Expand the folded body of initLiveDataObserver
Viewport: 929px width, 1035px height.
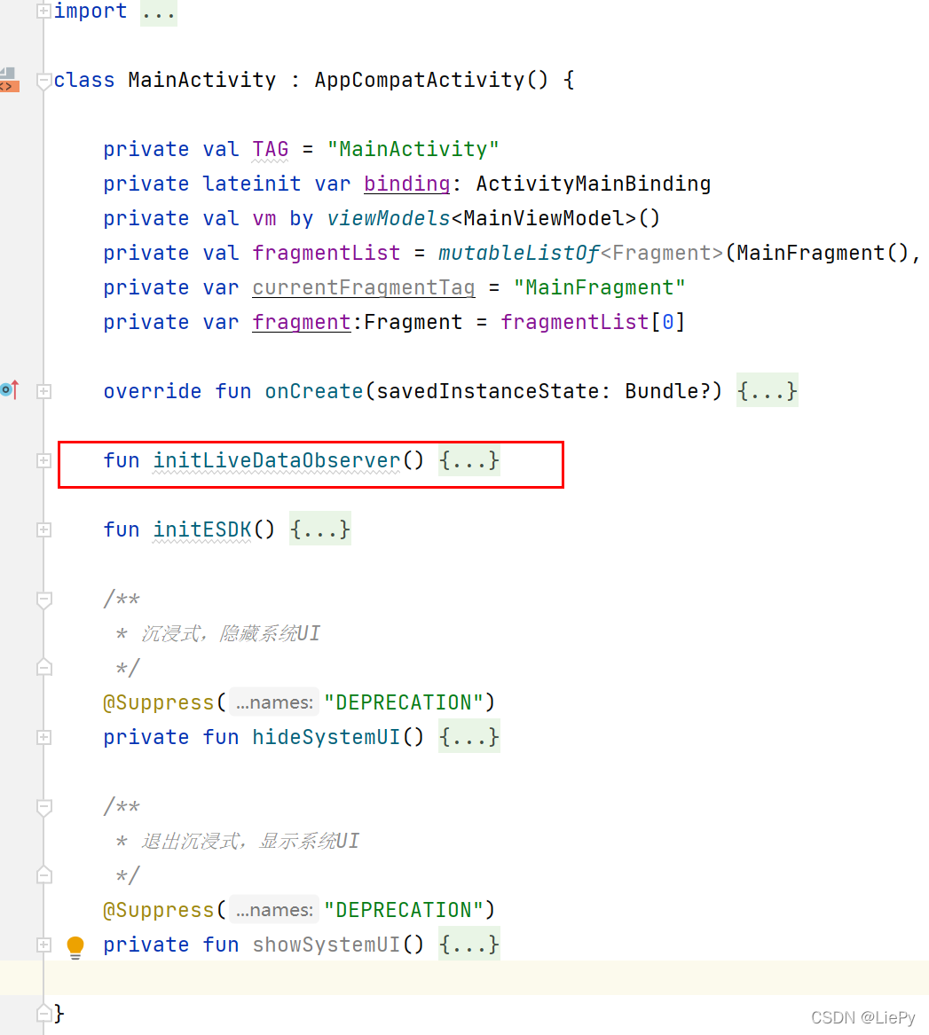(x=468, y=460)
